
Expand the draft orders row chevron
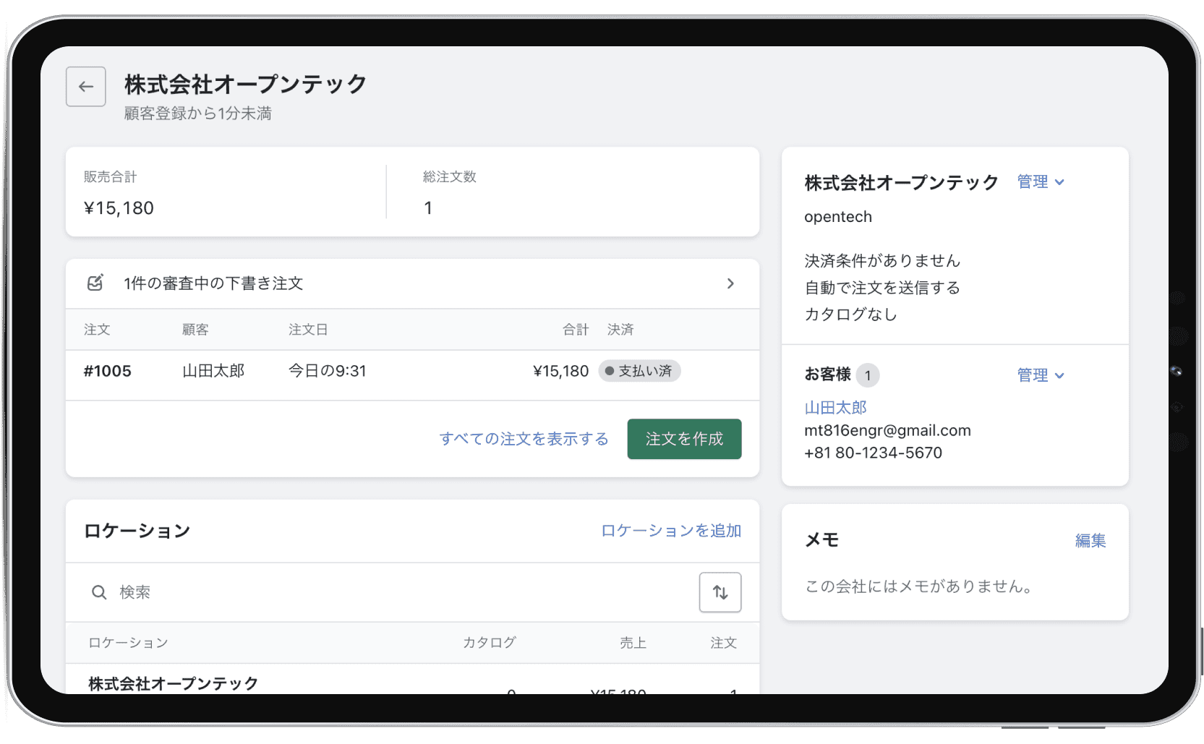(730, 283)
